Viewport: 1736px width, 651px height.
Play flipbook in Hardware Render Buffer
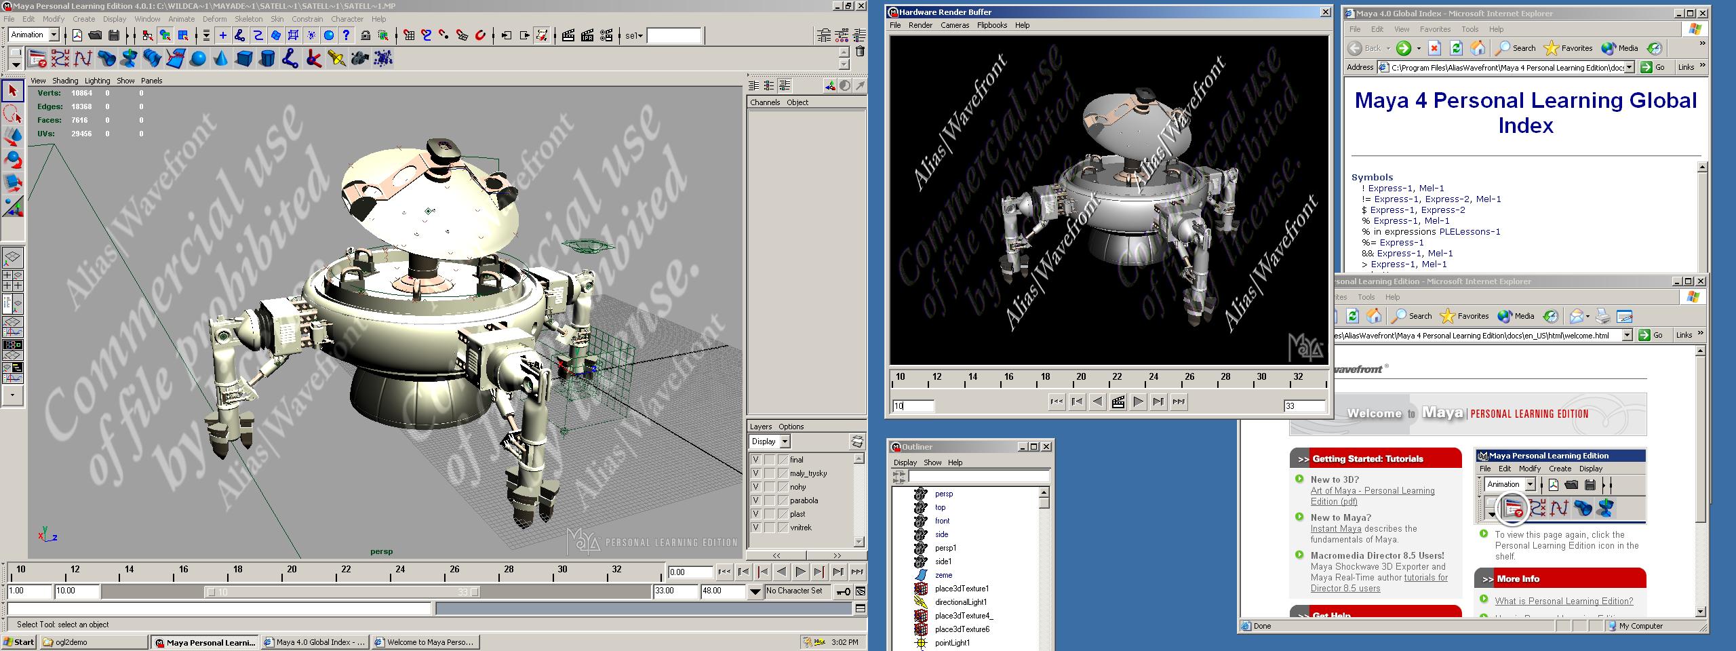1139,402
